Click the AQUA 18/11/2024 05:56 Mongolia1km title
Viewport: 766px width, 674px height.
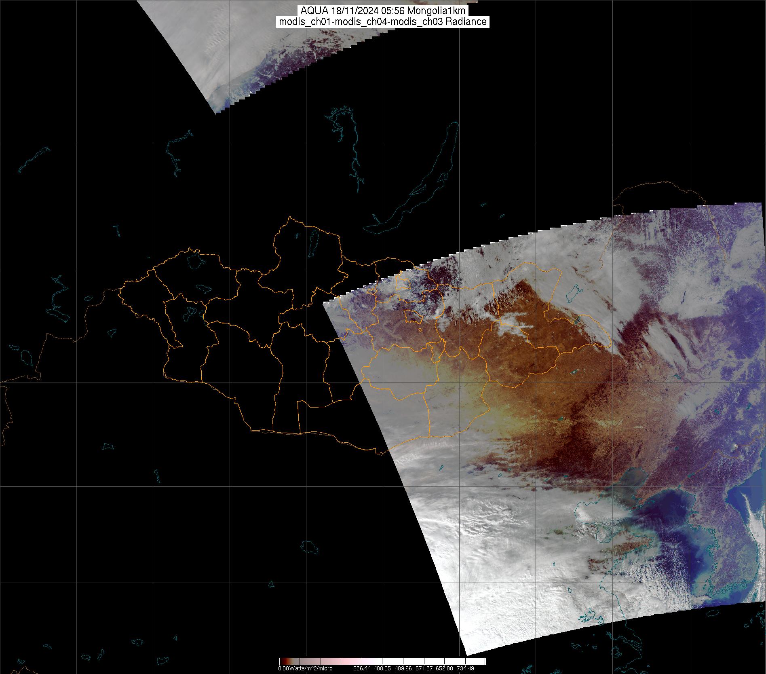point(383,11)
